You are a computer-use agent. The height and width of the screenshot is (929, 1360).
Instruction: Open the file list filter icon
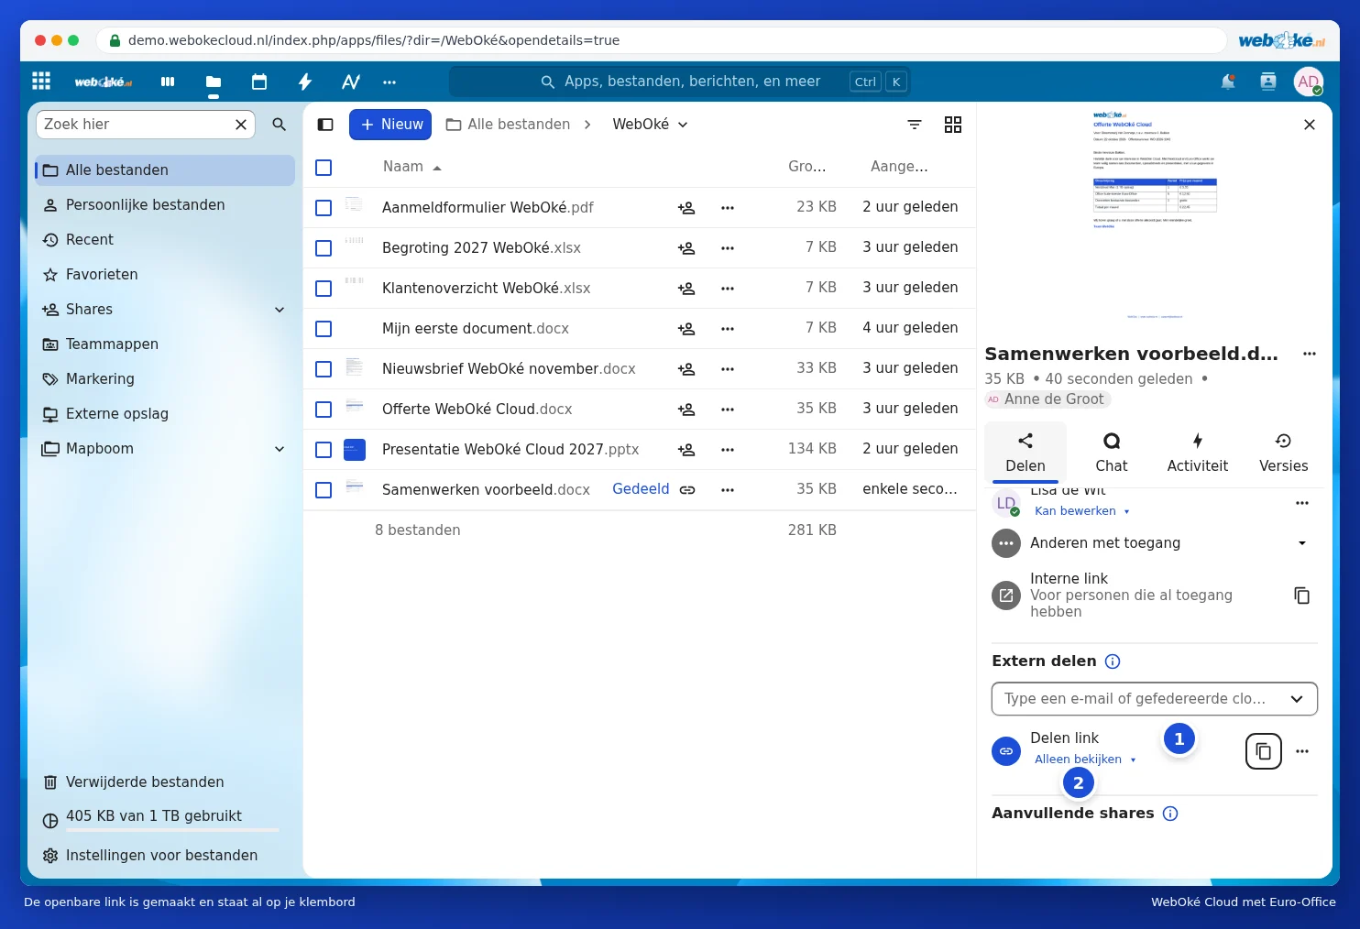coord(915,125)
